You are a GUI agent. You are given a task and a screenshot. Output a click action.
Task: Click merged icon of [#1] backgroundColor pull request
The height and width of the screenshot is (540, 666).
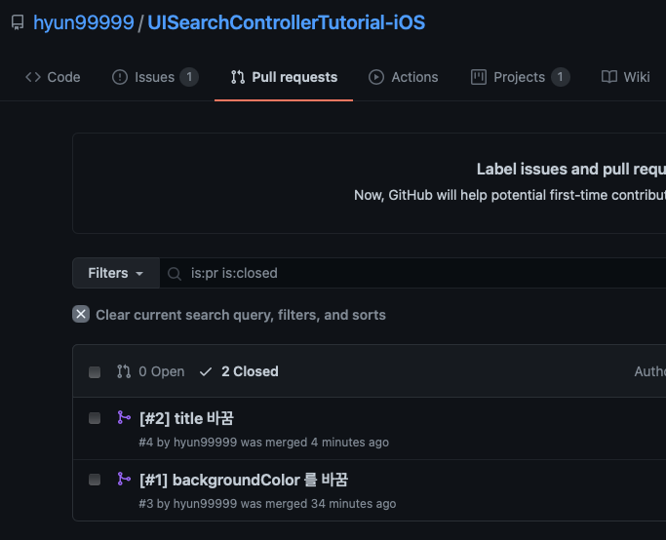pos(124,480)
